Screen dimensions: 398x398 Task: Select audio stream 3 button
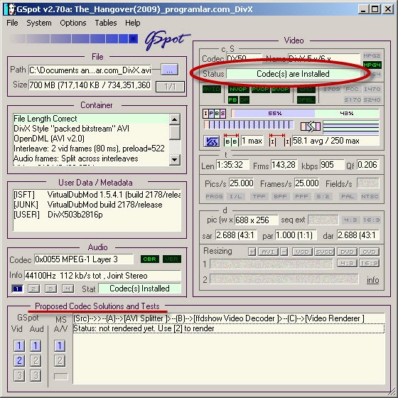coord(50,289)
